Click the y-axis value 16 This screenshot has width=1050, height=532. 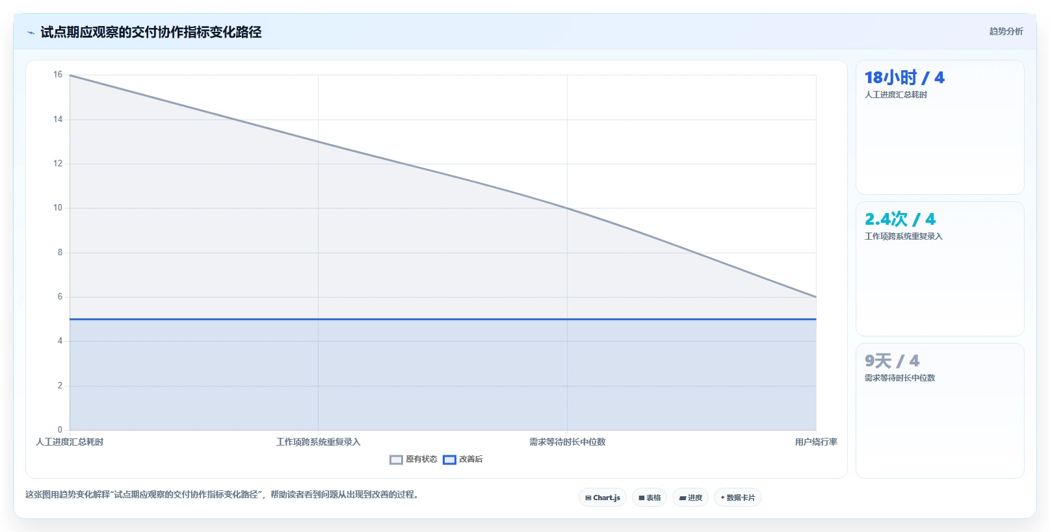point(58,75)
